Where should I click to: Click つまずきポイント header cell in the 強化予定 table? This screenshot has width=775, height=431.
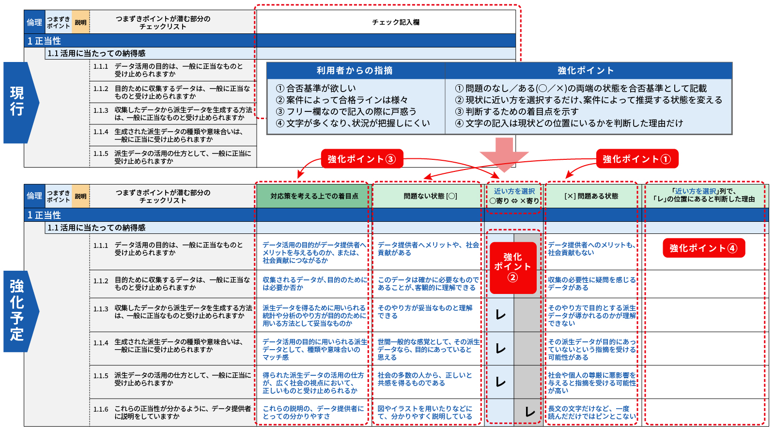[x=58, y=196]
